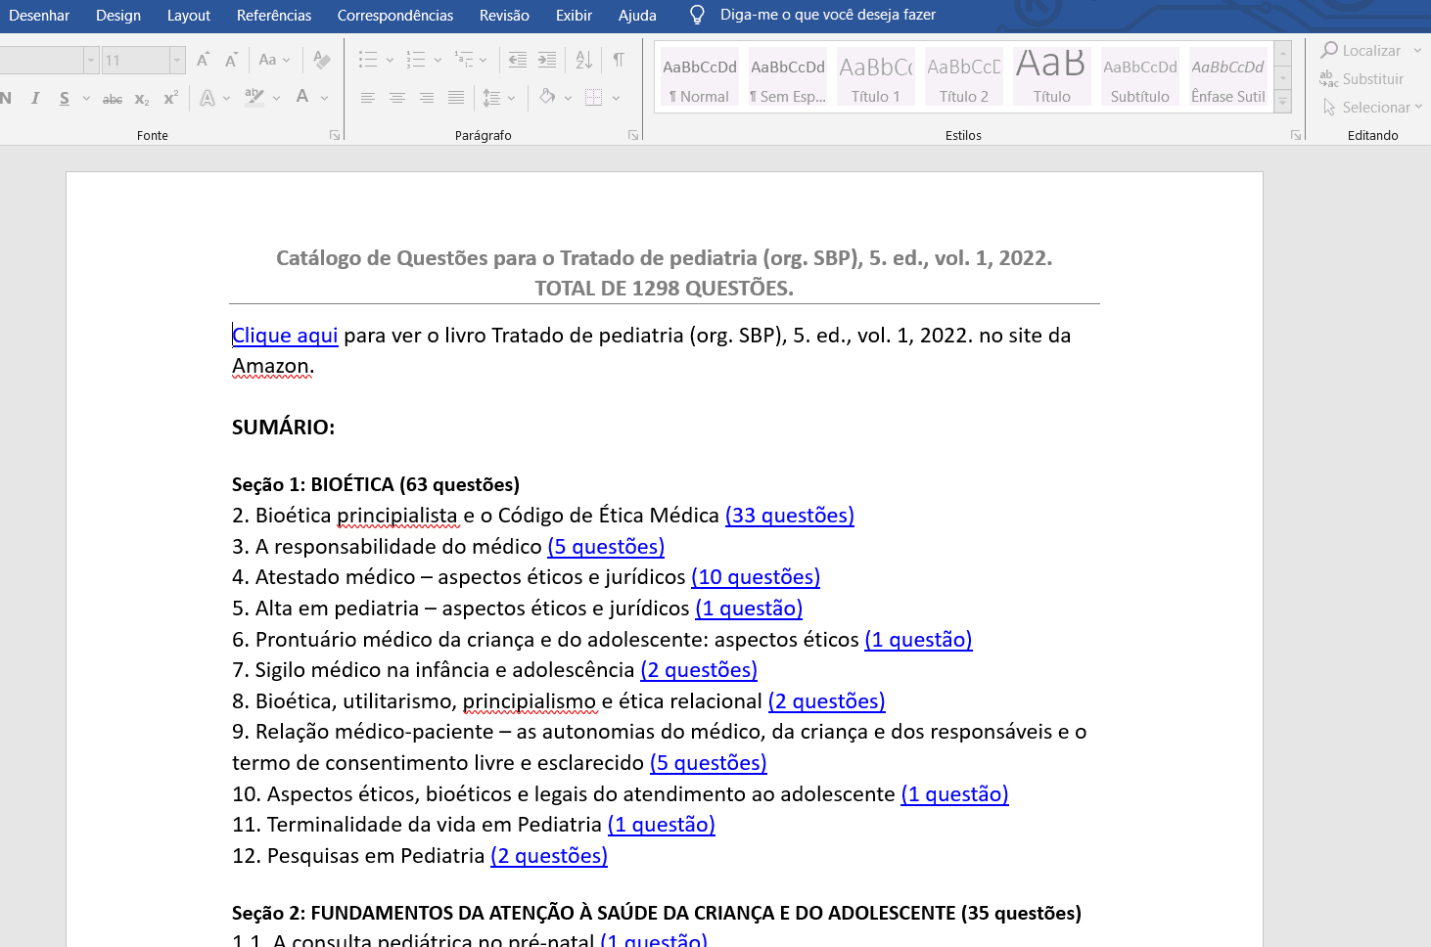1431x947 pixels.
Task: Open the Font Color dropdown arrow
Action: click(324, 98)
